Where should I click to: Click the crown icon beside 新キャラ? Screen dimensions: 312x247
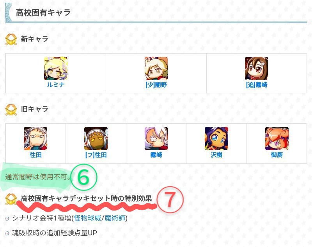coord(11,39)
